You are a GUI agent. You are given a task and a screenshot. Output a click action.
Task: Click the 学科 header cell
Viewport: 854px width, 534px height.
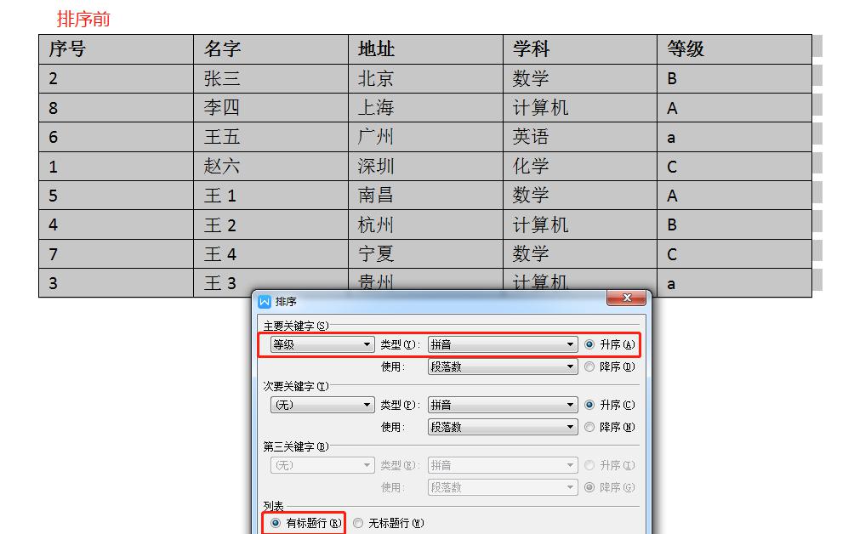tap(580, 49)
